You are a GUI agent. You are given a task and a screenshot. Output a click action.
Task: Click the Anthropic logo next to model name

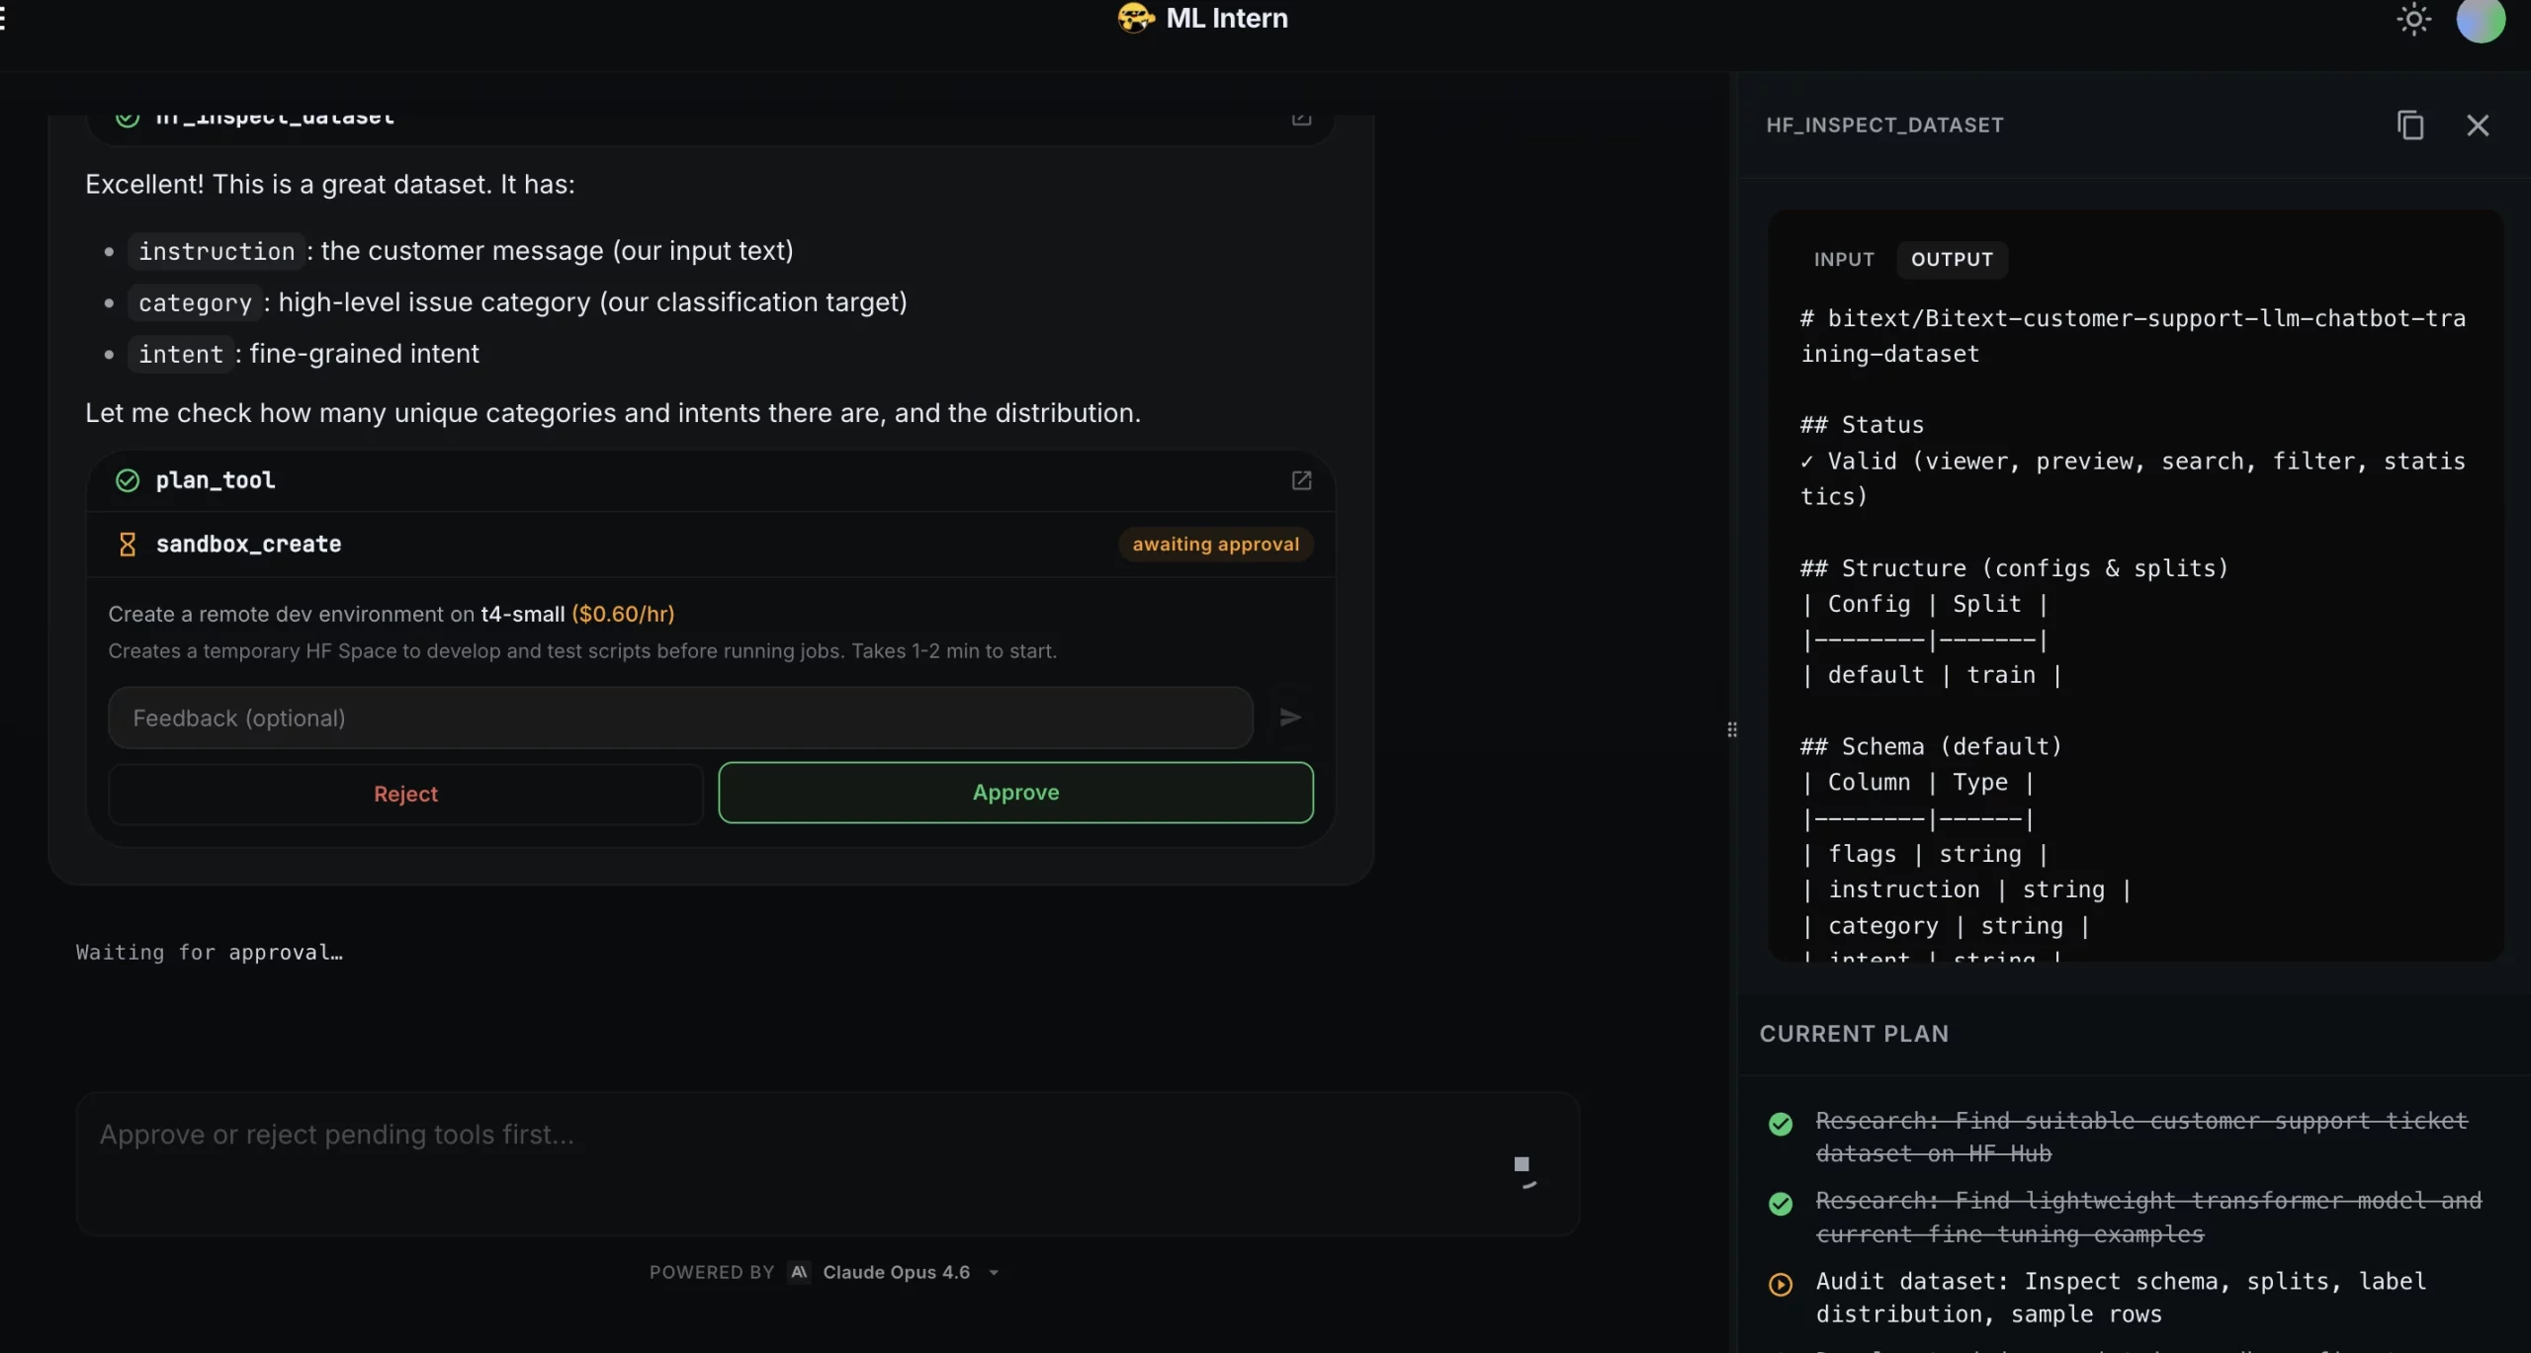(799, 1273)
